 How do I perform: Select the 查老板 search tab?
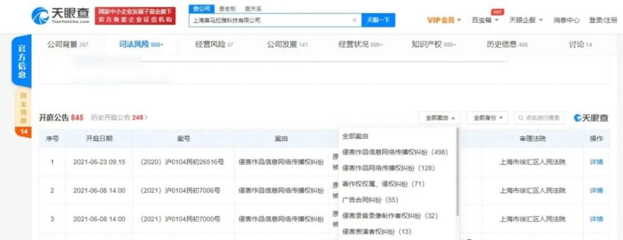pos(227,9)
